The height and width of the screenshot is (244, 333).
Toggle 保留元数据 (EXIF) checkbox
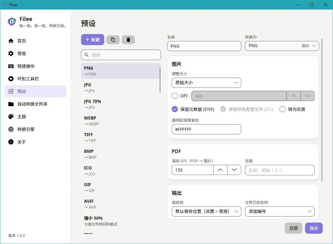coord(175,109)
